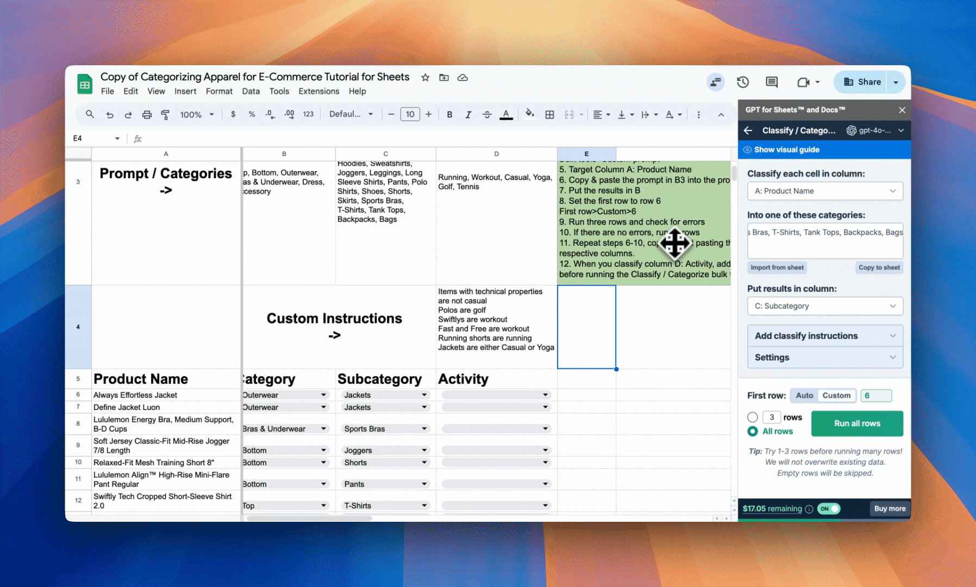Screen dimensions: 976x587
Task: Expand the Settings section
Action: [x=825, y=357]
